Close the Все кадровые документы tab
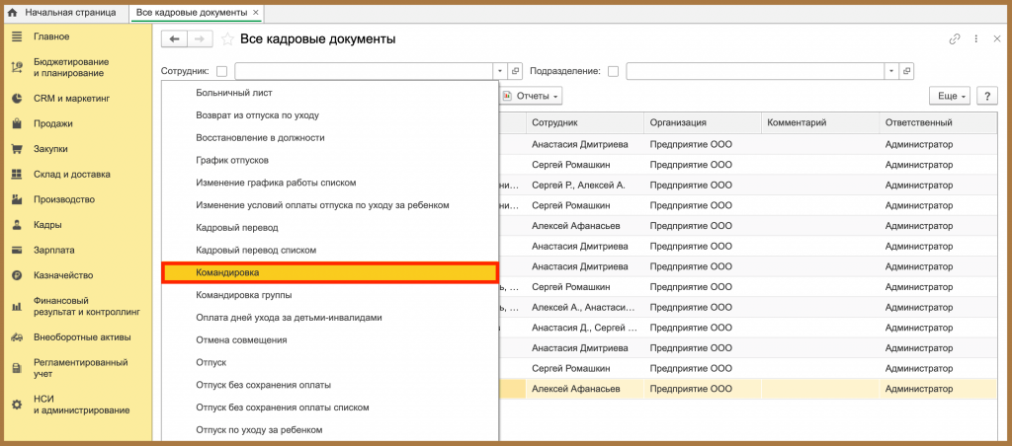1012x446 pixels. pos(256,13)
